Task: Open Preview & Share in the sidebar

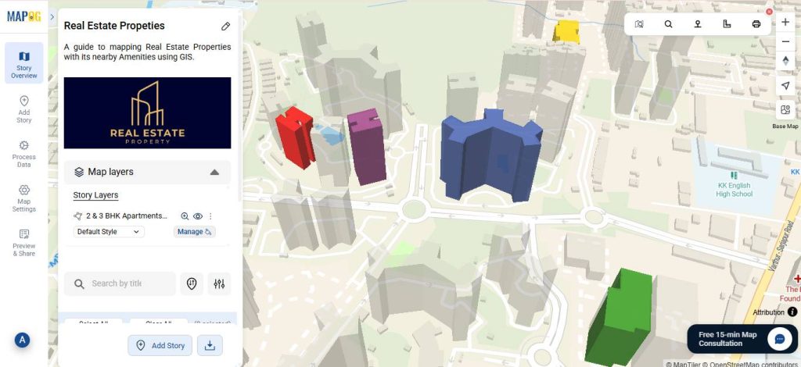Action: [24, 243]
